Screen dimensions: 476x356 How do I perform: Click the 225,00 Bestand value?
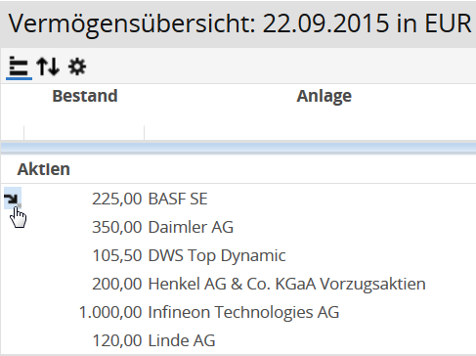tap(117, 199)
